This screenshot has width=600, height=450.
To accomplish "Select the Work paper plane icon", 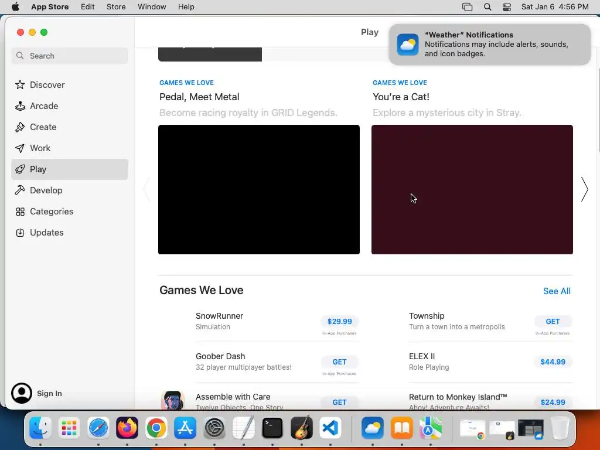I will [20, 148].
